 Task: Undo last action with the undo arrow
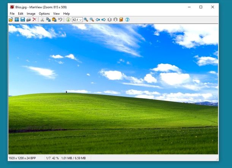60,20
